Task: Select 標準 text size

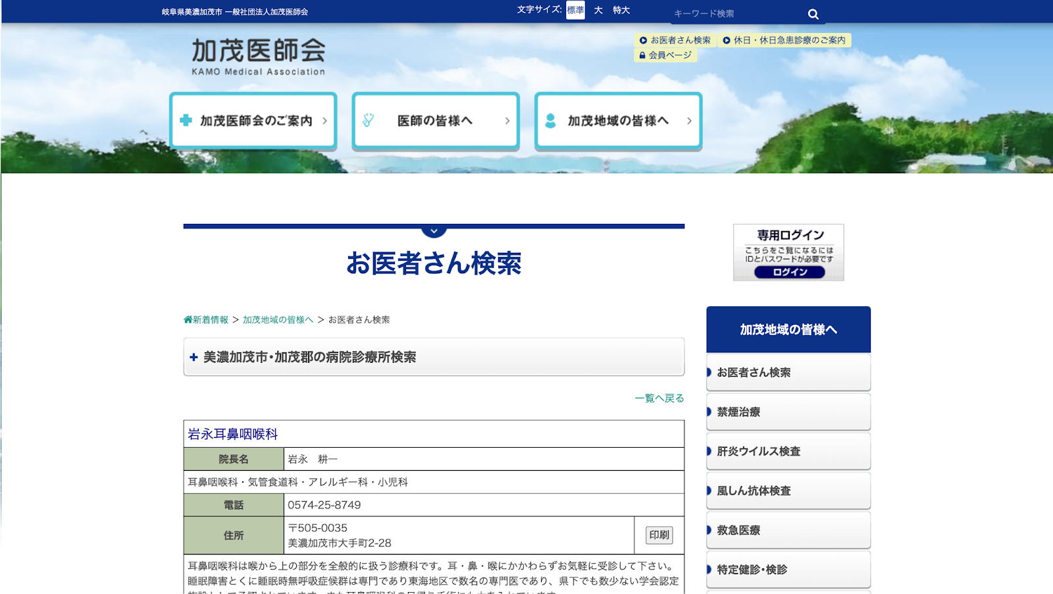Action: (x=574, y=10)
